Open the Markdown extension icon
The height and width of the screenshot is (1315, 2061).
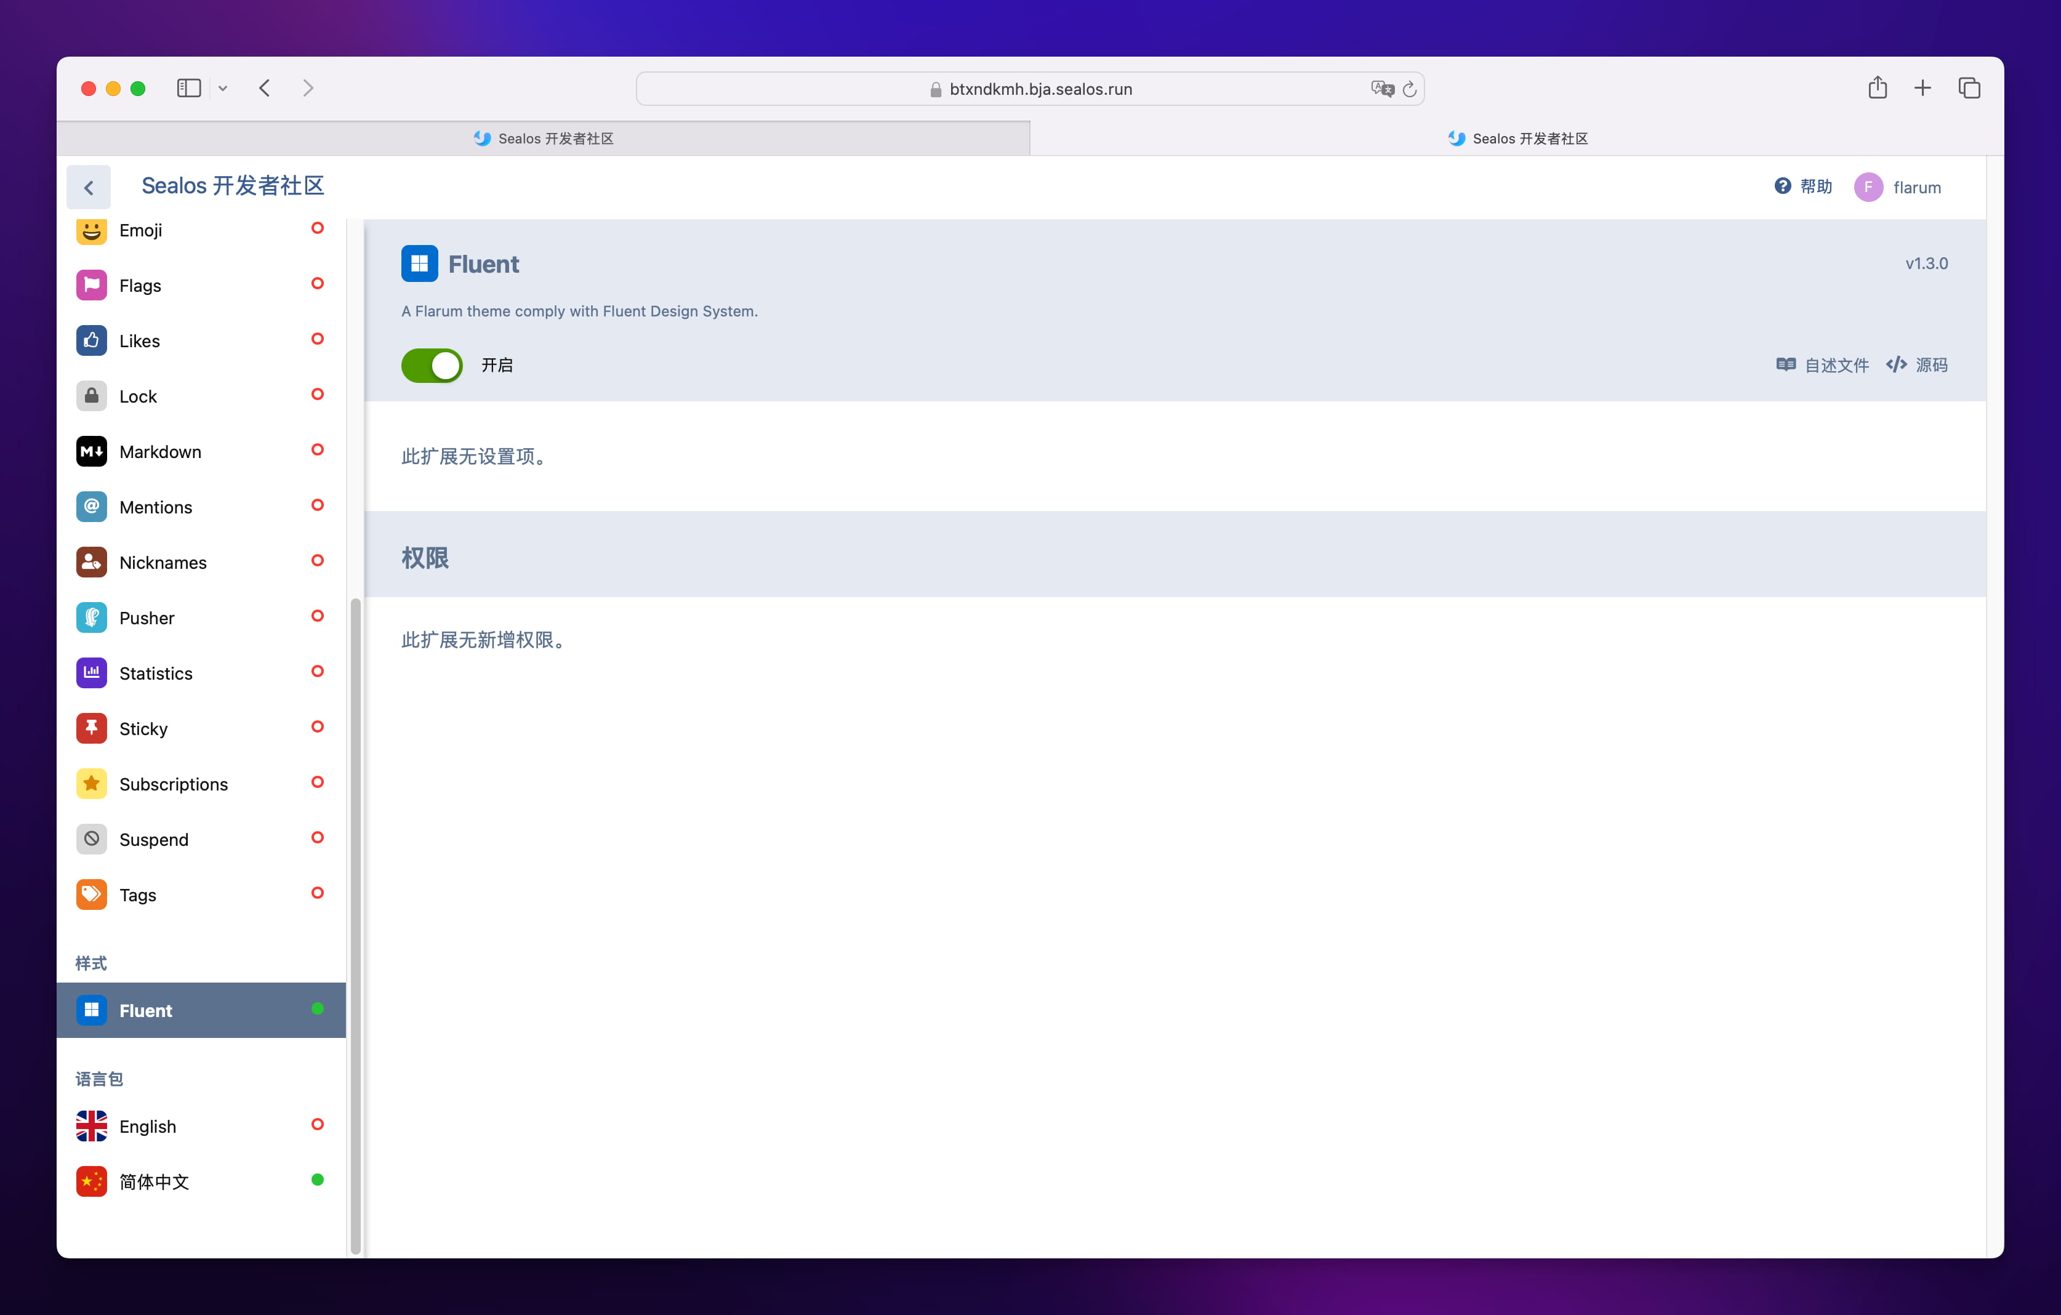click(x=92, y=451)
